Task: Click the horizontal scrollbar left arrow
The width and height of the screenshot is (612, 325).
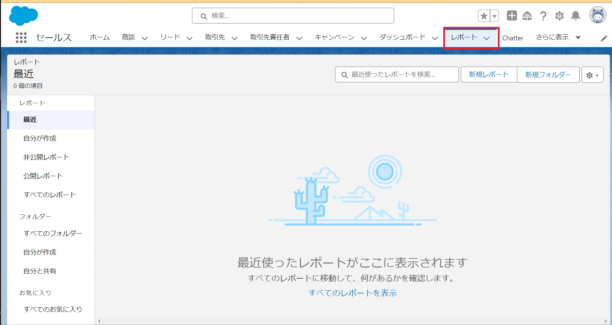Action: (x=99, y=321)
